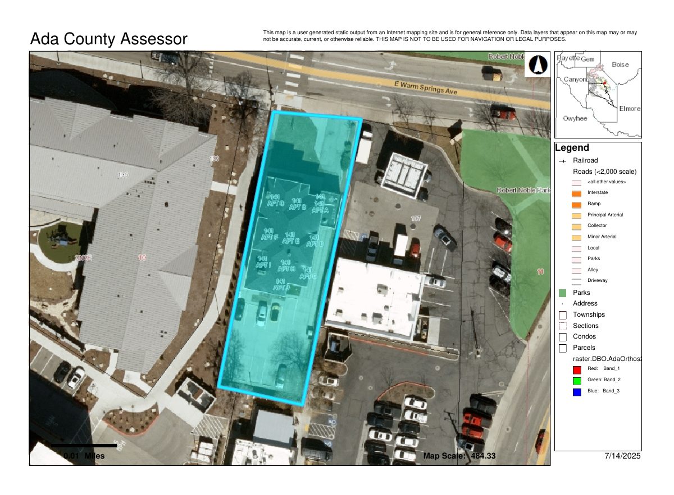
Task: Click the Principal Arterial legend symbol
Action: [x=576, y=215]
